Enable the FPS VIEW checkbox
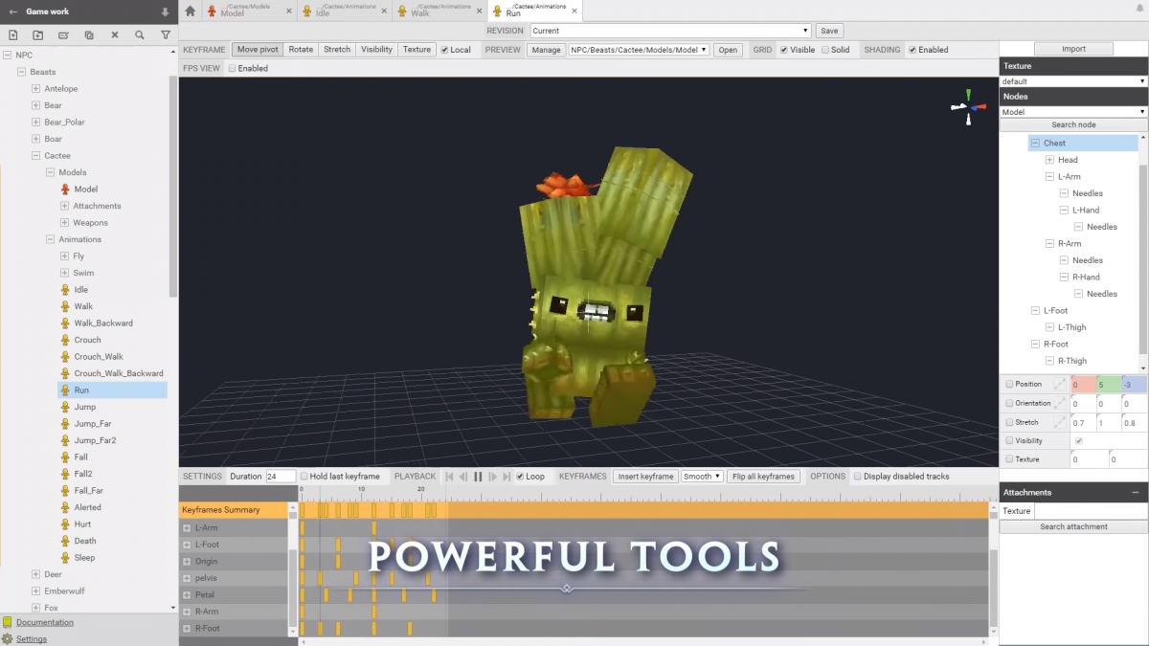The height and width of the screenshot is (646, 1149). click(x=233, y=69)
